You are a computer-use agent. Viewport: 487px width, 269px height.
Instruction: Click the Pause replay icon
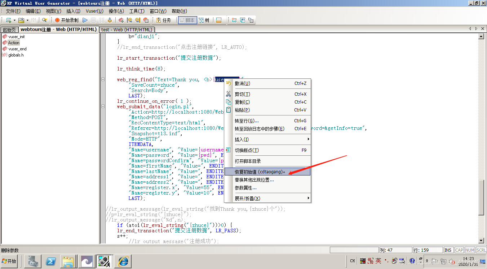tap(101, 20)
